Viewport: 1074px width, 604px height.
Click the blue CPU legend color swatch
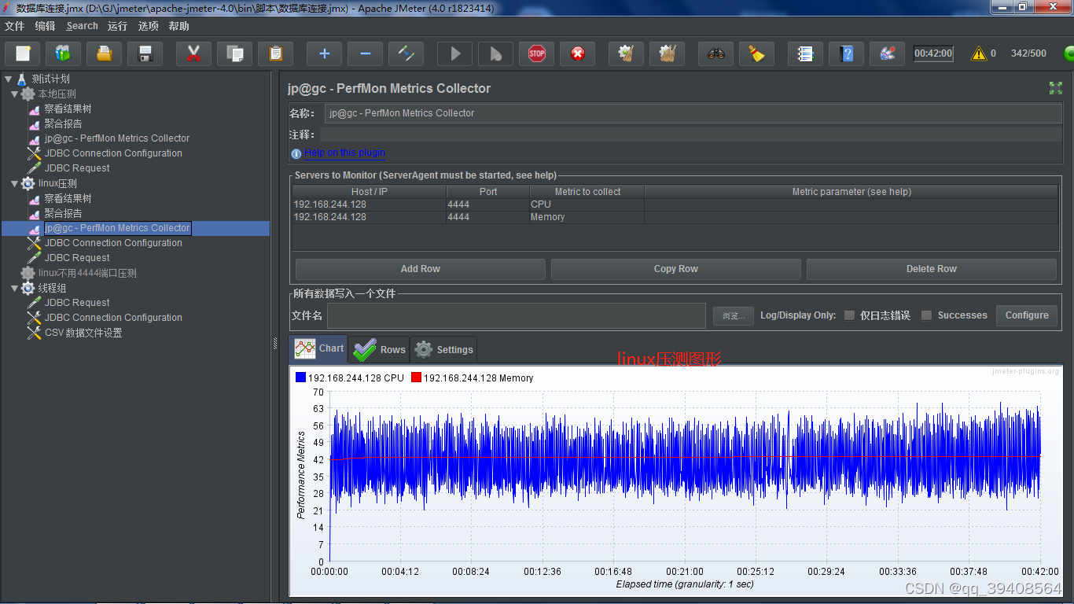pyautogui.click(x=300, y=378)
